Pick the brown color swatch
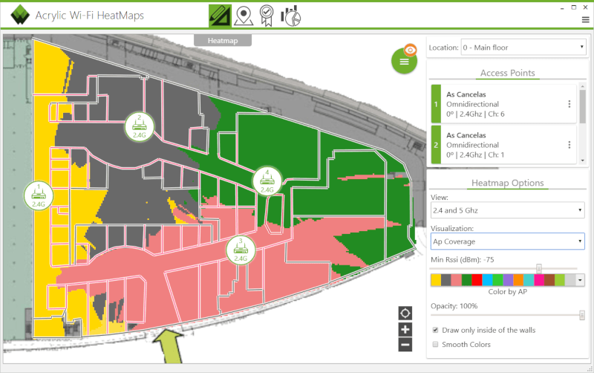 [549, 280]
